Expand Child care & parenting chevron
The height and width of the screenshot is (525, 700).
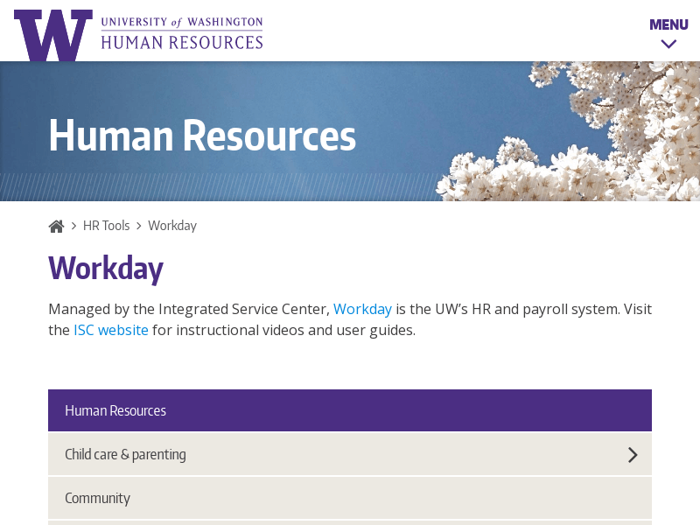click(633, 455)
